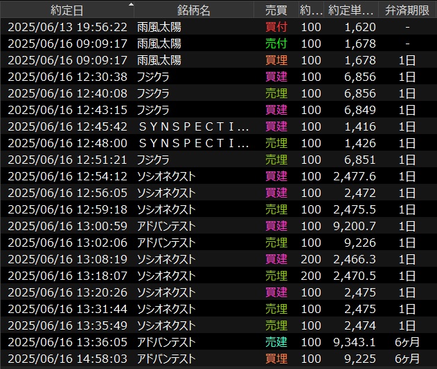Click price 9,226 in the アドバンテスト row
This screenshot has height=369, width=437.
[x=360, y=243]
